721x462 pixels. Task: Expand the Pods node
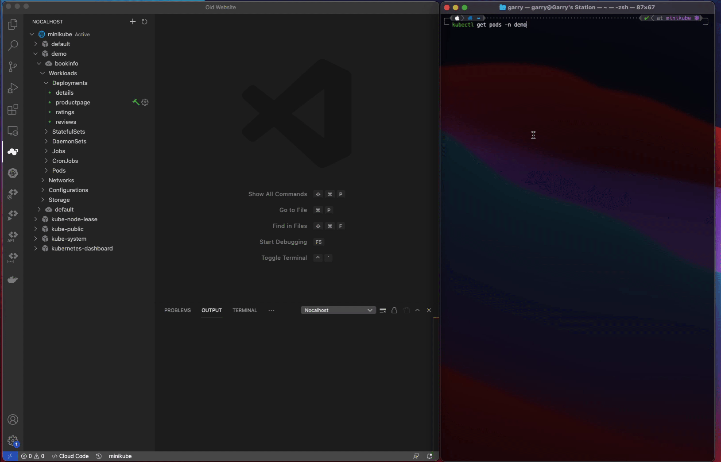(46, 170)
